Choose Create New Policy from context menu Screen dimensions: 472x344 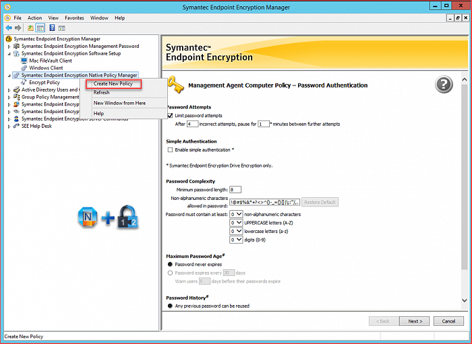click(113, 84)
